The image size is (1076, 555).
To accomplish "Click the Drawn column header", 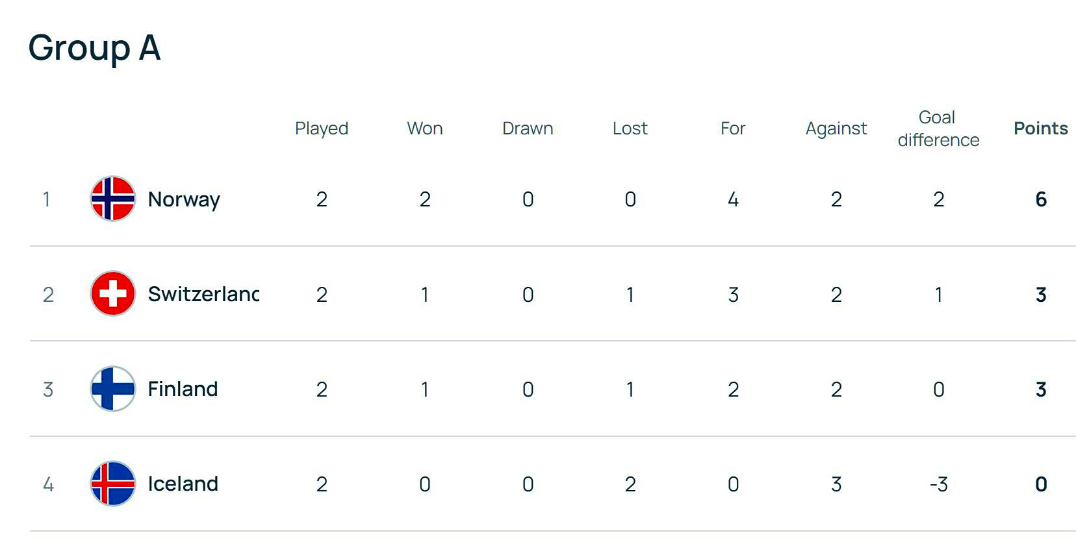I will click(528, 129).
